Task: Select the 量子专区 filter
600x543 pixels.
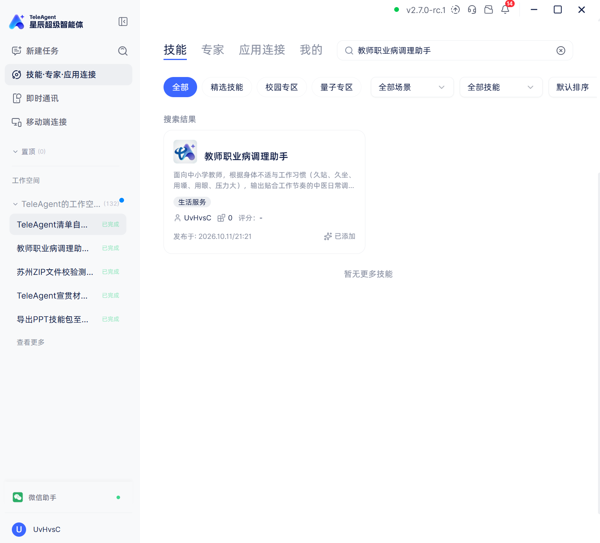Action: (x=337, y=87)
